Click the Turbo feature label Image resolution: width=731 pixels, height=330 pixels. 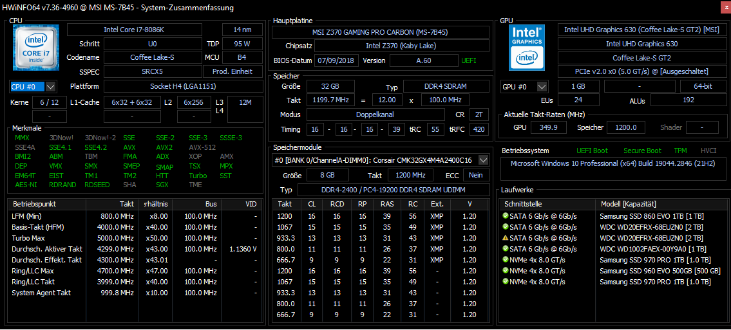tap(198, 176)
